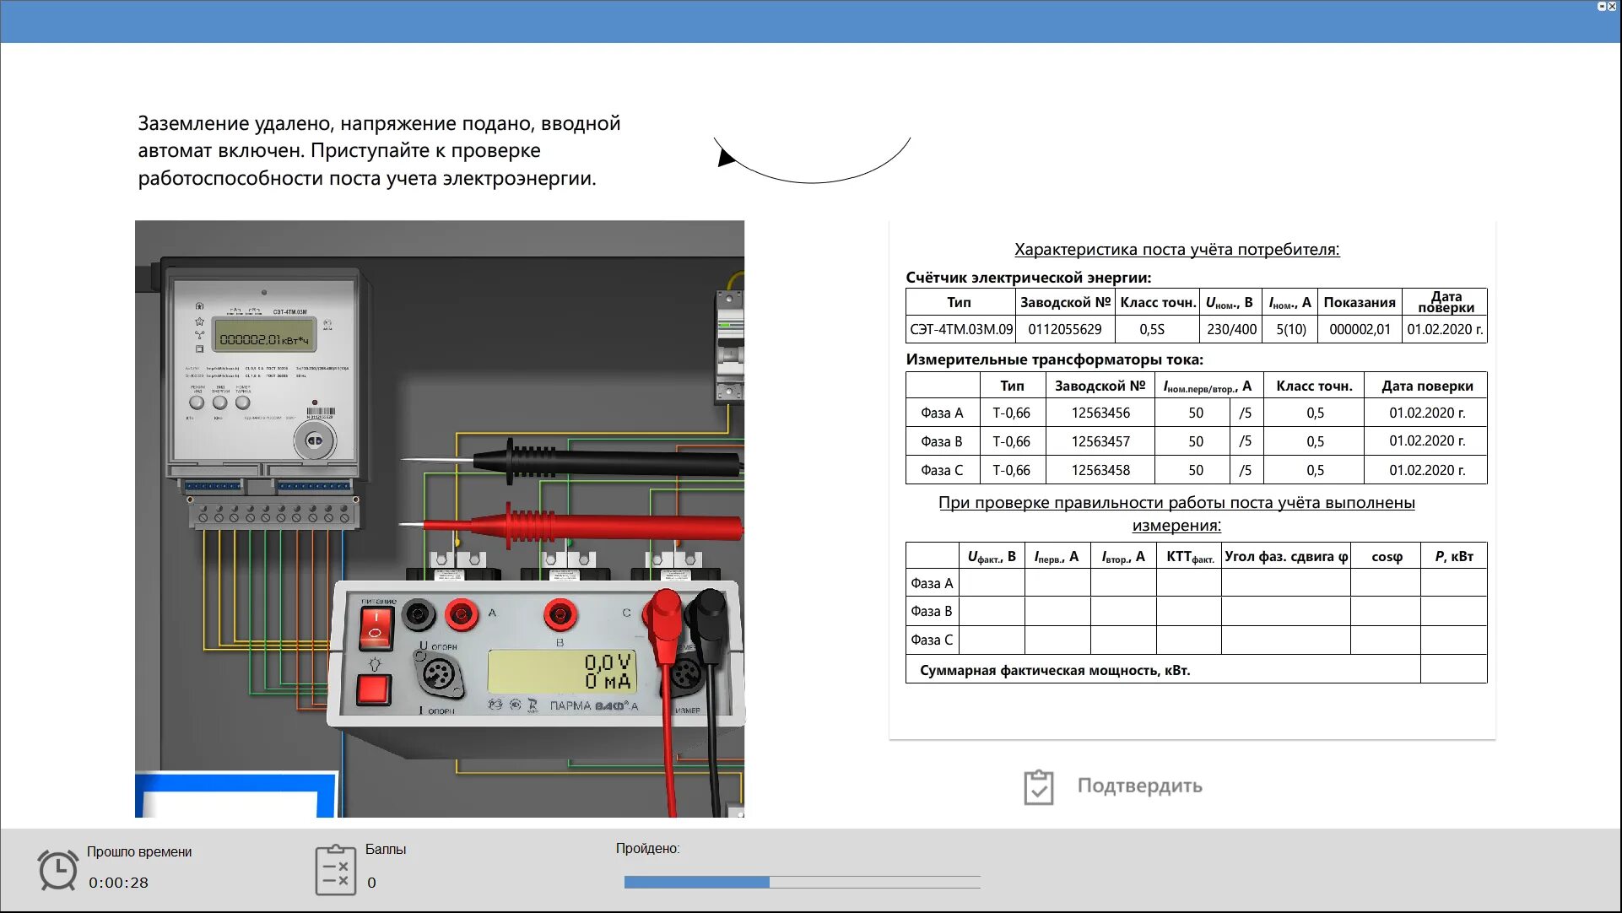Click total power value cell
1622x913 pixels.
tap(1453, 670)
